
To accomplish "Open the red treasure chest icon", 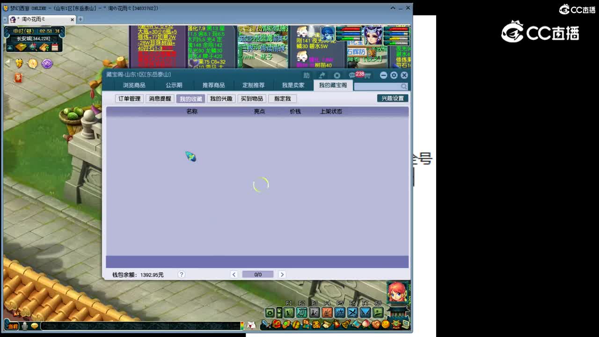I will pyautogui.click(x=276, y=324).
